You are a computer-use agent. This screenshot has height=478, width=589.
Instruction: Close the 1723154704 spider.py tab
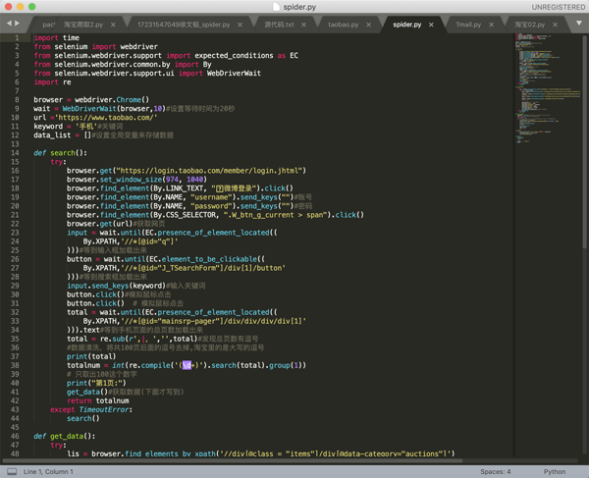241,25
